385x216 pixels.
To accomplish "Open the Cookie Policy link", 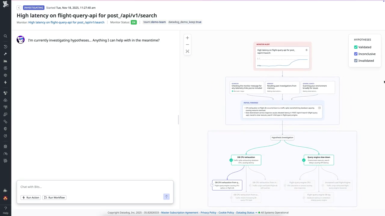I will (226, 212).
